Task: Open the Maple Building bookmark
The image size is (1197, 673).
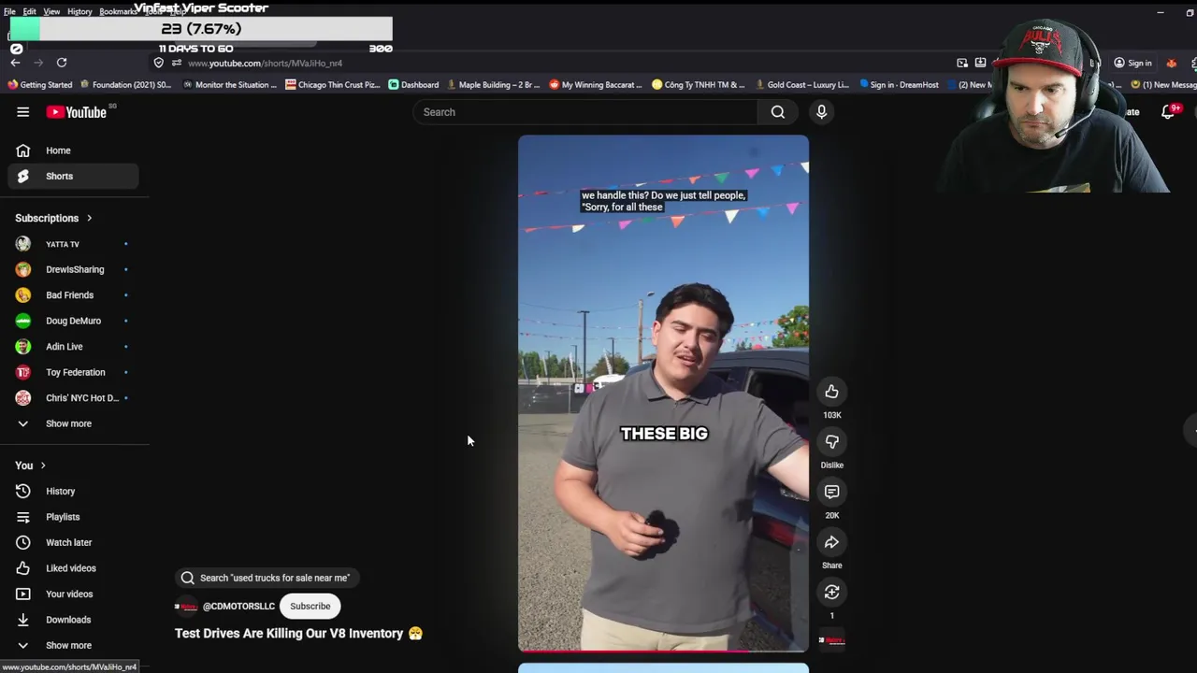Action: tap(493, 84)
